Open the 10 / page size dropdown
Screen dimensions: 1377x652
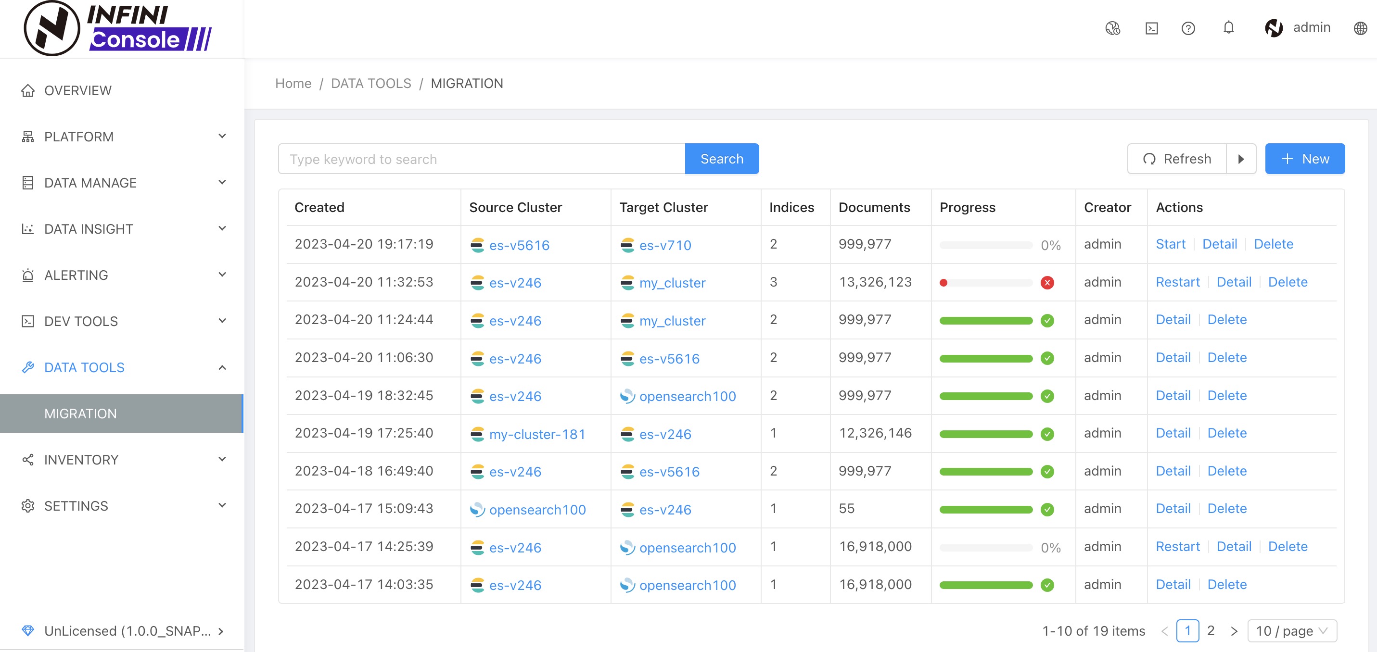click(x=1291, y=631)
